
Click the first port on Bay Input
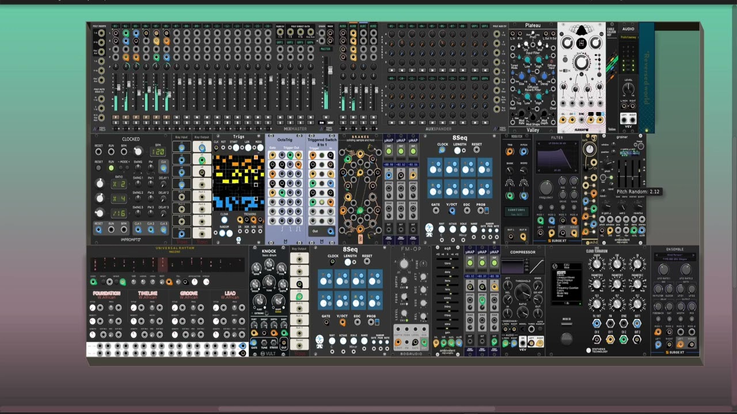pos(181,148)
